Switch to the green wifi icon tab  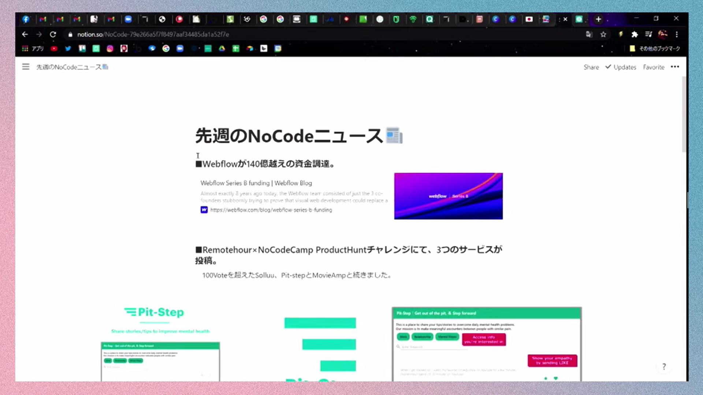(413, 19)
